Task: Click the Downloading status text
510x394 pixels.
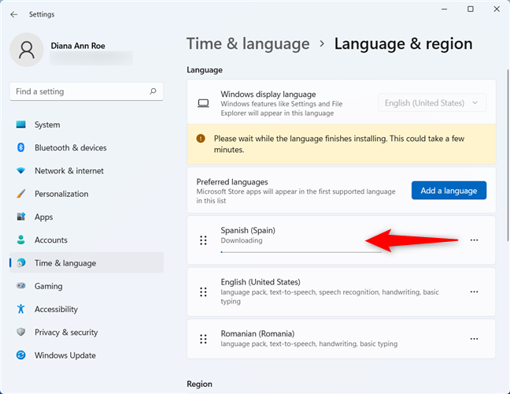Action: (242, 240)
